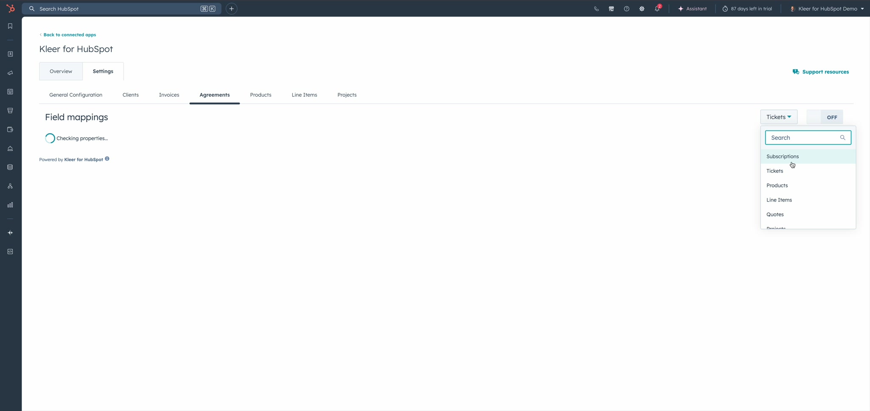Click the magnifier icon in dropdown search
Screen dimensions: 870x411
[x=843, y=137]
